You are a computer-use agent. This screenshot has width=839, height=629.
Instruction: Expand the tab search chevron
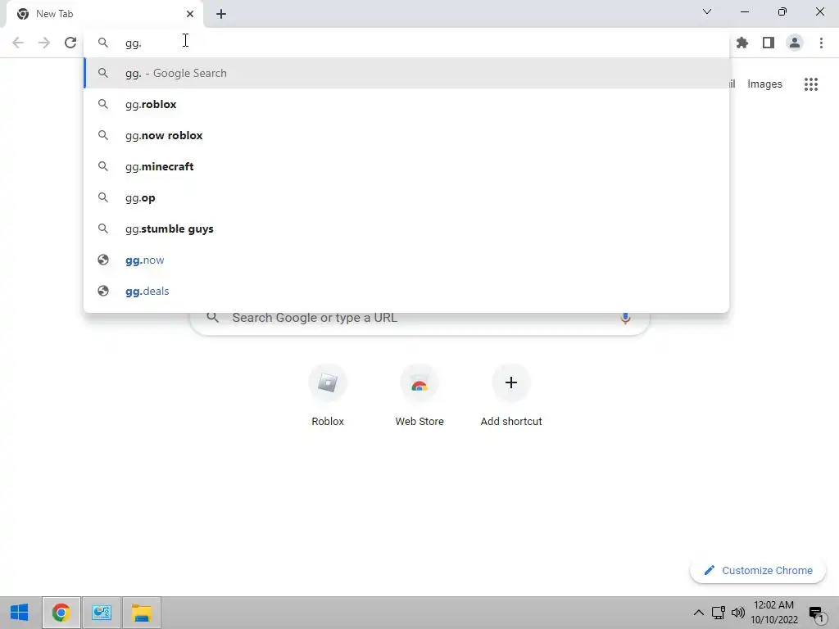[x=707, y=11]
